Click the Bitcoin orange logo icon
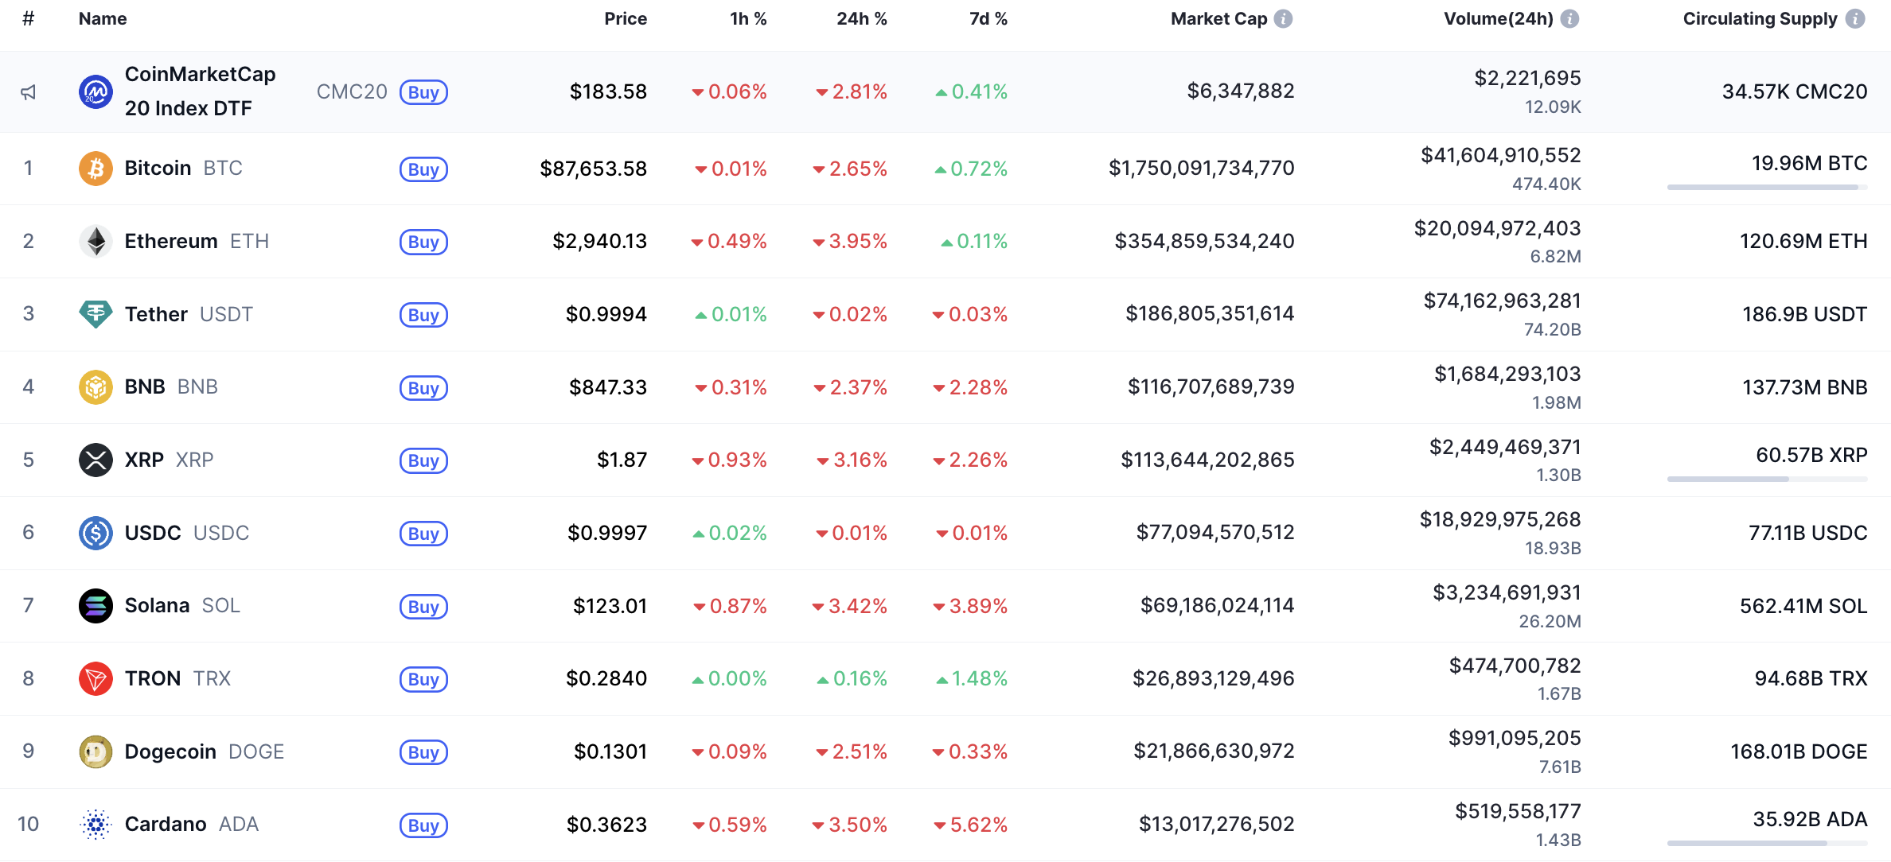This screenshot has height=862, width=1891. (x=96, y=169)
